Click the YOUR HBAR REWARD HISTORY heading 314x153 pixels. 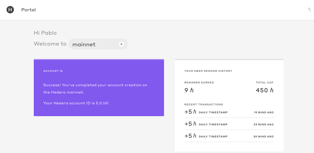tap(208, 71)
